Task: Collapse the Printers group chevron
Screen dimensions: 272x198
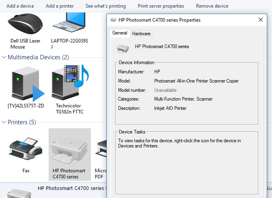Action: click(4, 122)
